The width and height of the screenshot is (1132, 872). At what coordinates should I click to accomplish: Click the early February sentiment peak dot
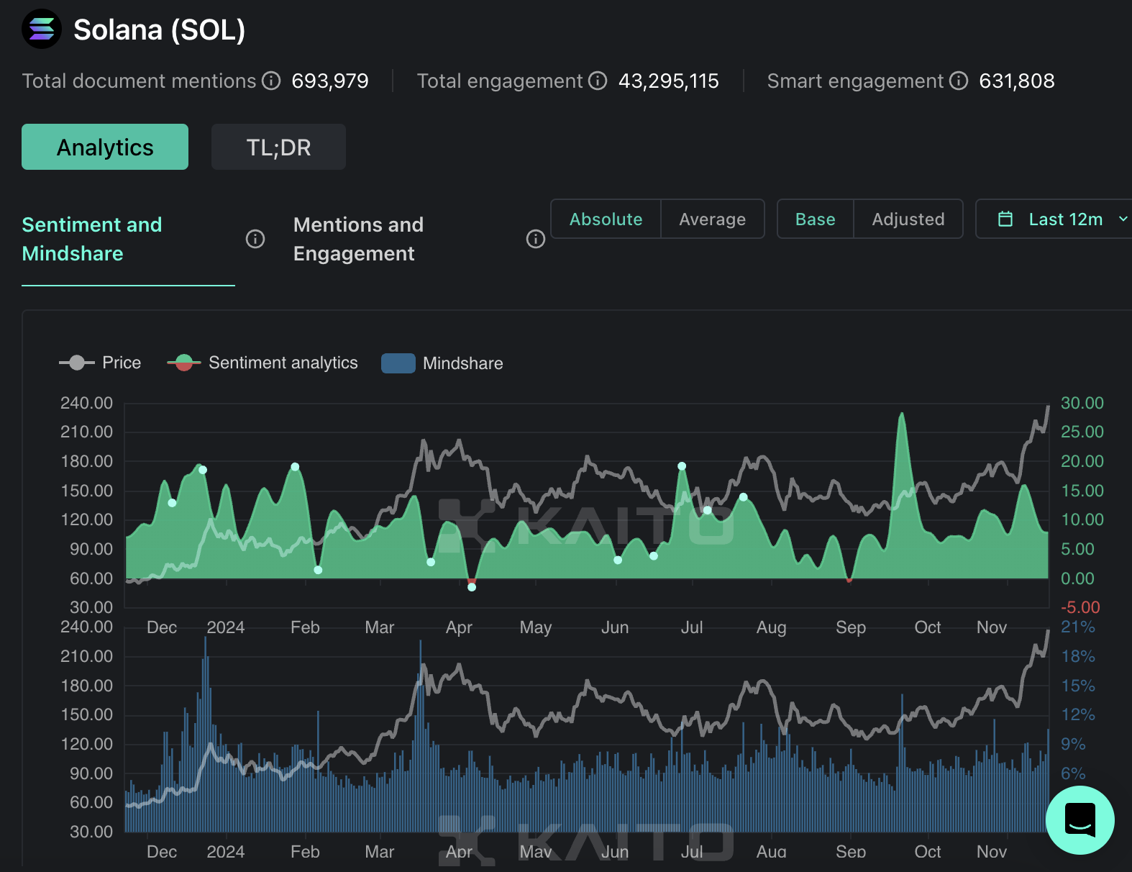pyautogui.click(x=295, y=467)
